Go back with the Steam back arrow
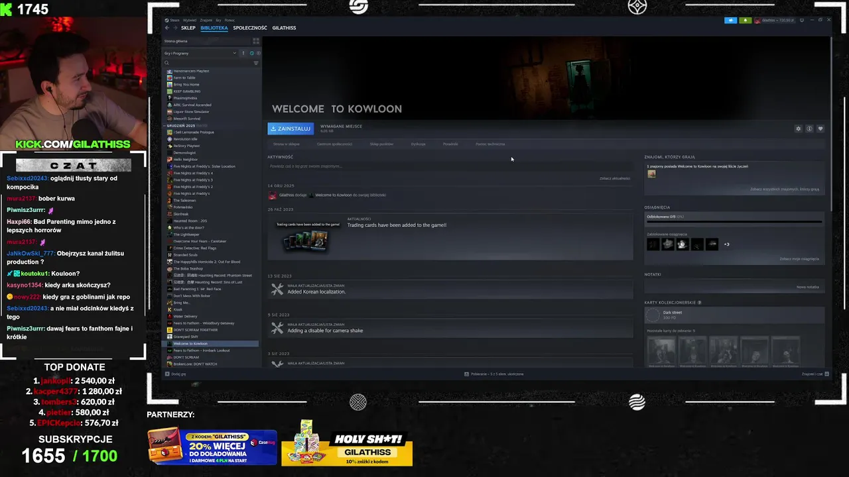Image resolution: width=849 pixels, height=477 pixels. [167, 28]
